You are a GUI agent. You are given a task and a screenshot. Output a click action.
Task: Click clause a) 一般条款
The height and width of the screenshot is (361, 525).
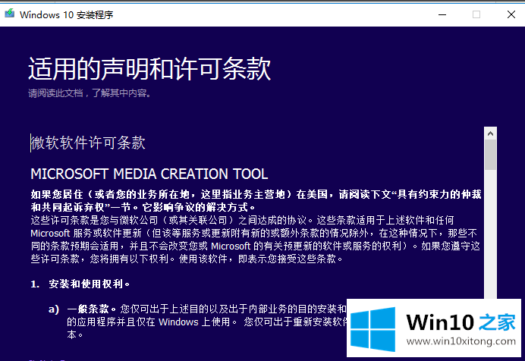197,322
